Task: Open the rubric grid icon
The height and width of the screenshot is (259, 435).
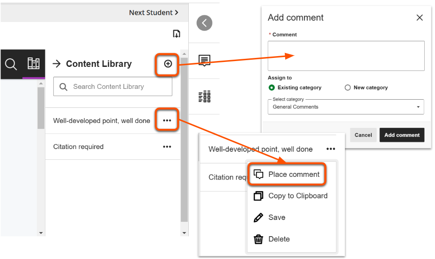Action: (x=204, y=96)
